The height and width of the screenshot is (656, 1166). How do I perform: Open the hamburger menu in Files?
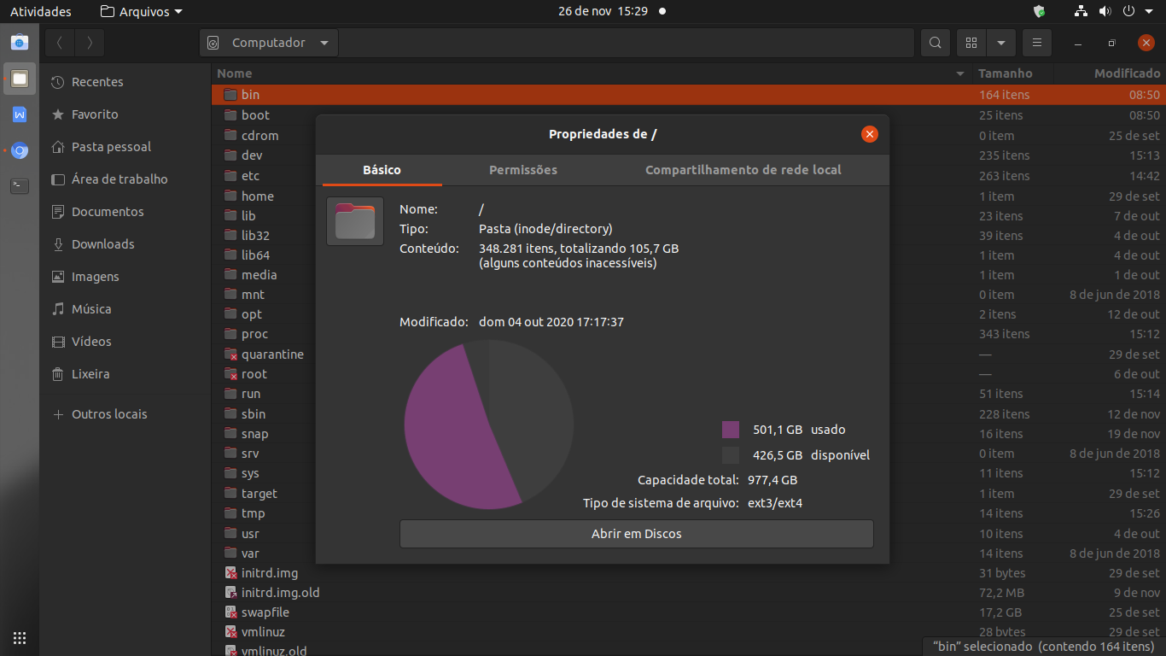click(1036, 43)
